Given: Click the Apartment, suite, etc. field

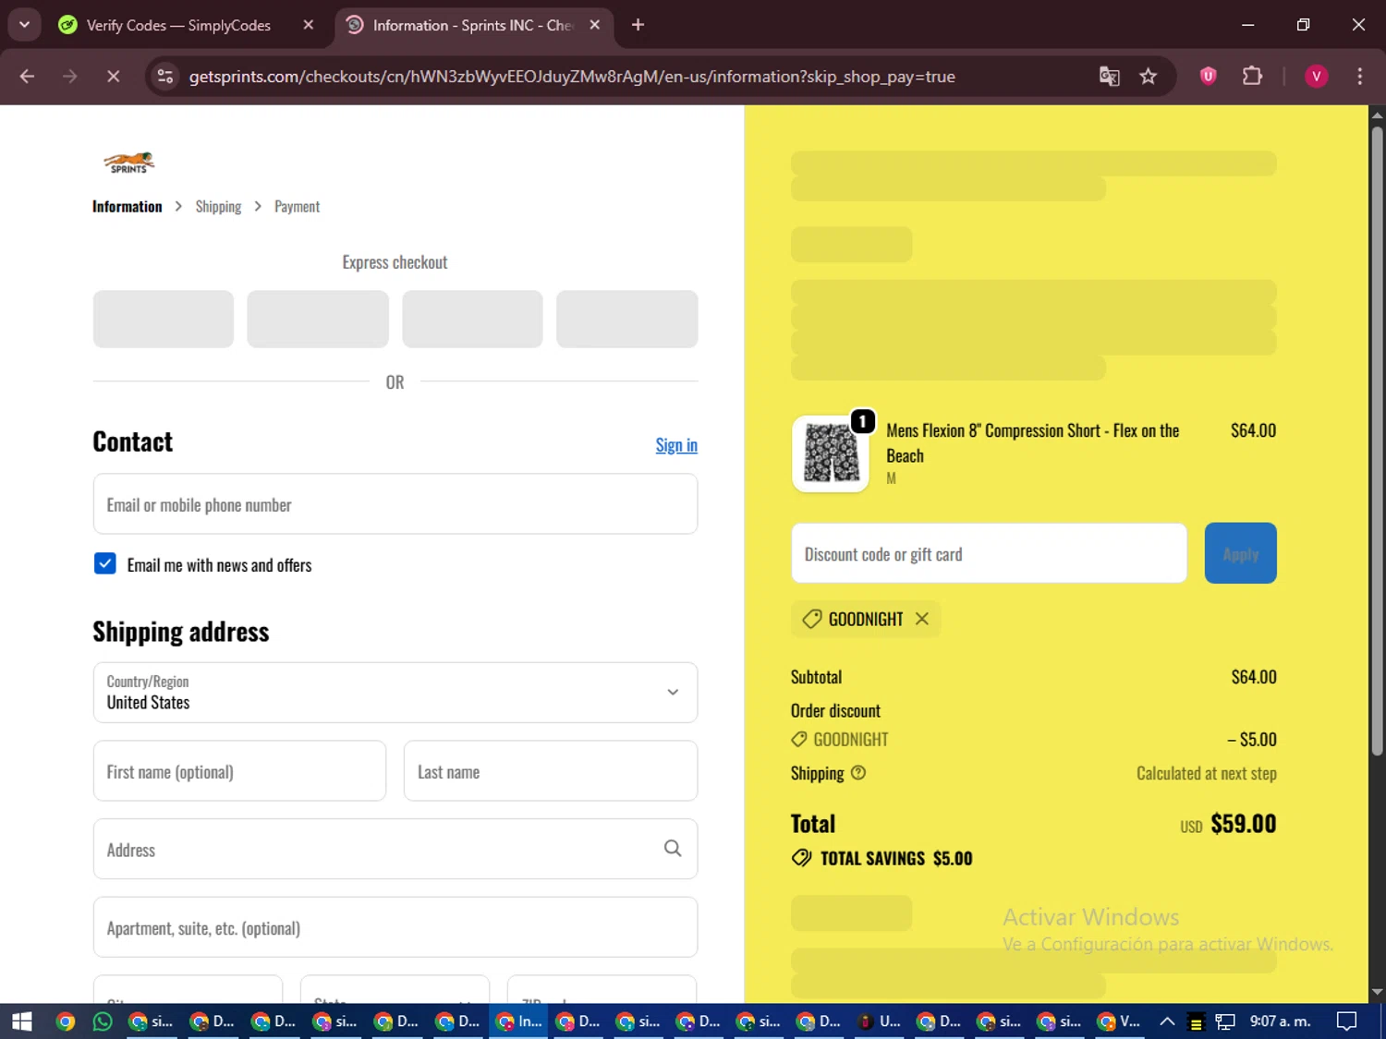Looking at the screenshot, I should 395,927.
